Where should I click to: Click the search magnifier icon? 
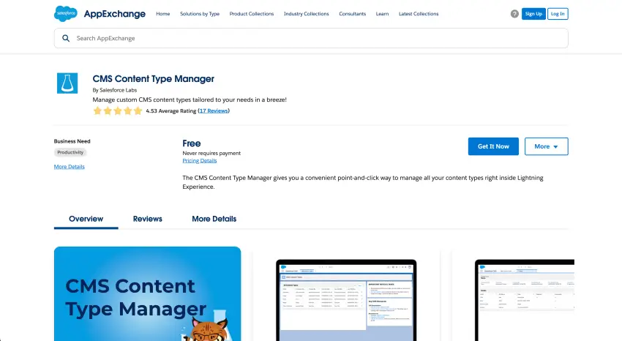pyautogui.click(x=66, y=38)
